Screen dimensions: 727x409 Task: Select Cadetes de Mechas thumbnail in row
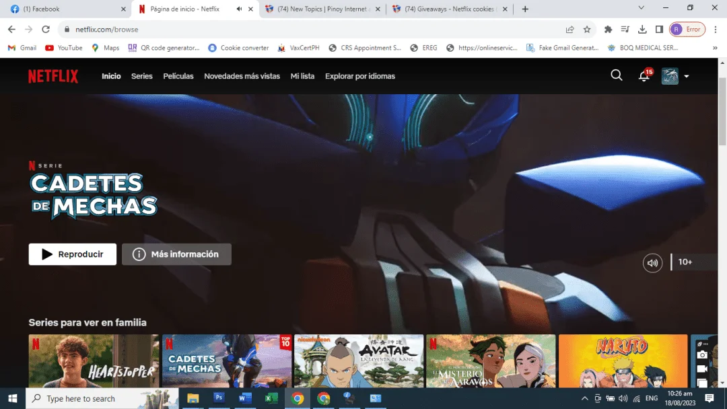tap(227, 361)
